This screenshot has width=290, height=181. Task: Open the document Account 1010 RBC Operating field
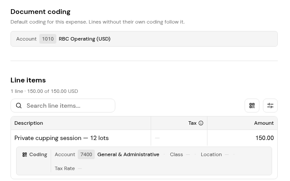pos(144,39)
